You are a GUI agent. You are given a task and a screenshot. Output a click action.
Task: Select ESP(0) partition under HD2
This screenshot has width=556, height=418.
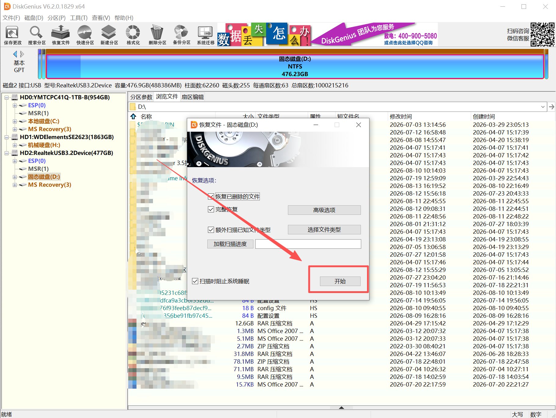[37, 161]
